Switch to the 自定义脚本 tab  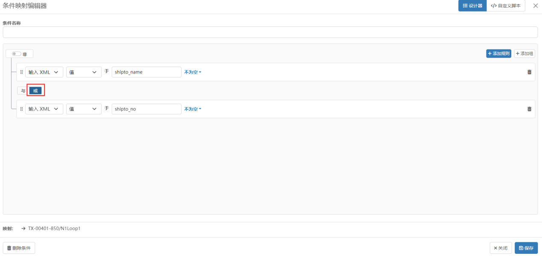point(506,6)
